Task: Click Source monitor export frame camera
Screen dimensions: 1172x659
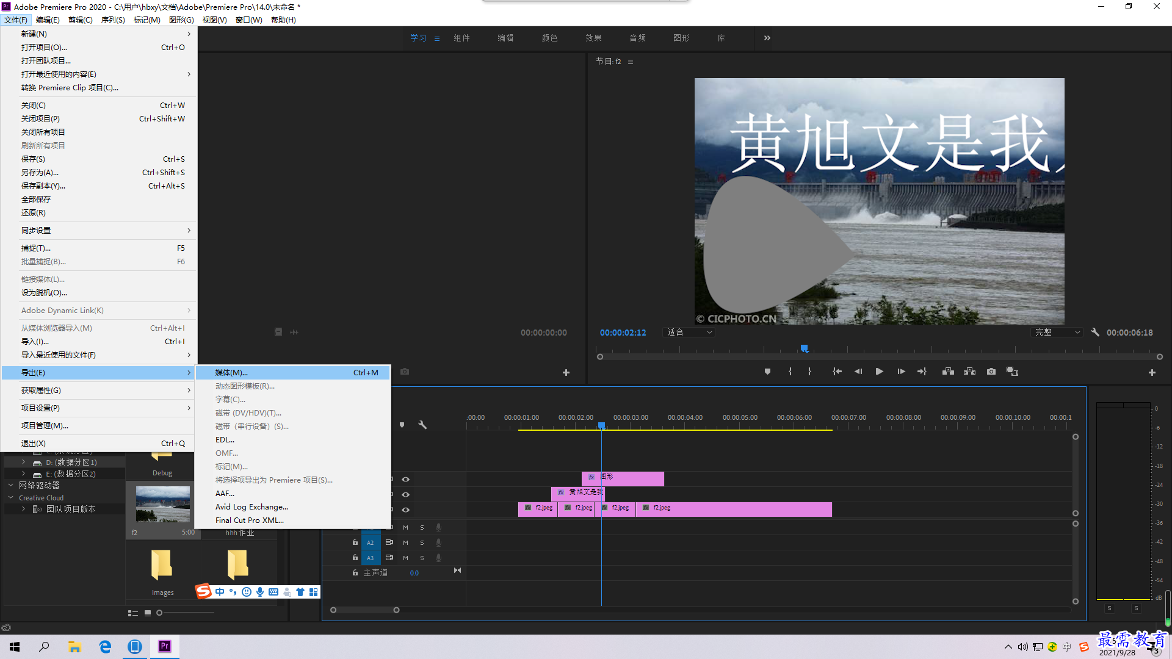Action: click(x=405, y=372)
